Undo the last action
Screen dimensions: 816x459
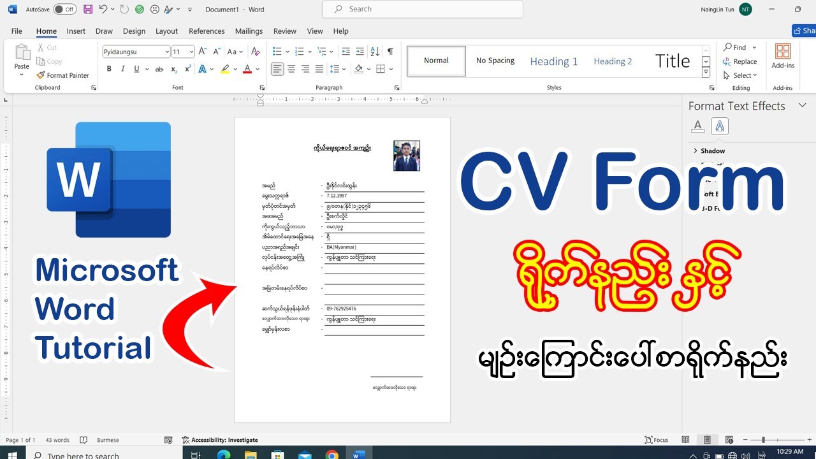[x=103, y=10]
